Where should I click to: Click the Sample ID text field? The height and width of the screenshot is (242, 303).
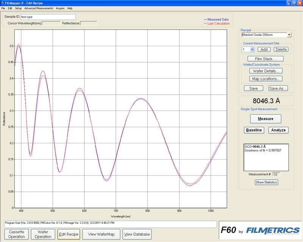point(48,17)
